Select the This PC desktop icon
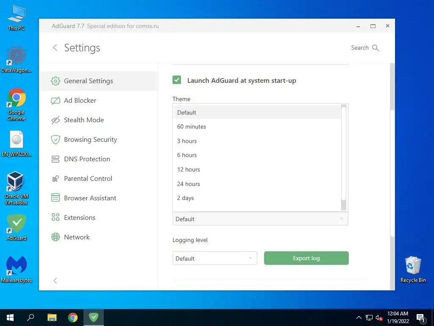434x326 pixels. click(17, 18)
